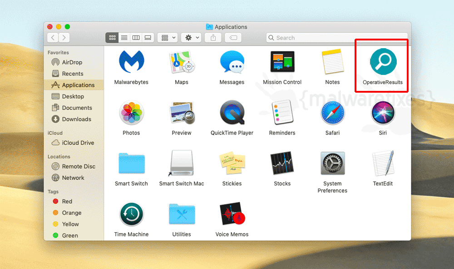
Task: Open the group-by arrangement dropdown
Action: pos(168,38)
